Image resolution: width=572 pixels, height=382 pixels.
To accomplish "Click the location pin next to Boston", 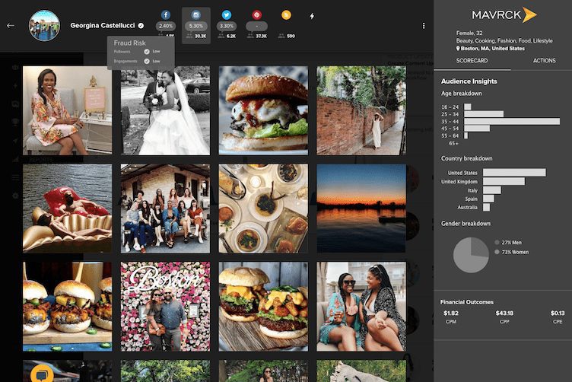I will click(458, 49).
